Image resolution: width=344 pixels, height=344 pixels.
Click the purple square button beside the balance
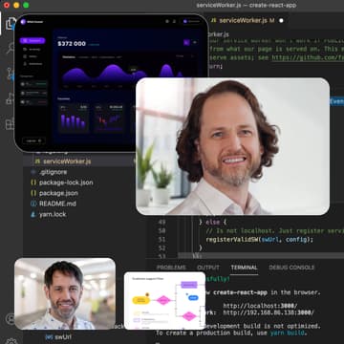click(186, 42)
